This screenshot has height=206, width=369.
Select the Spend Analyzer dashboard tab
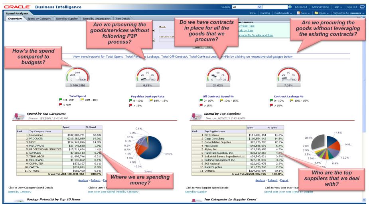[17, 14]
